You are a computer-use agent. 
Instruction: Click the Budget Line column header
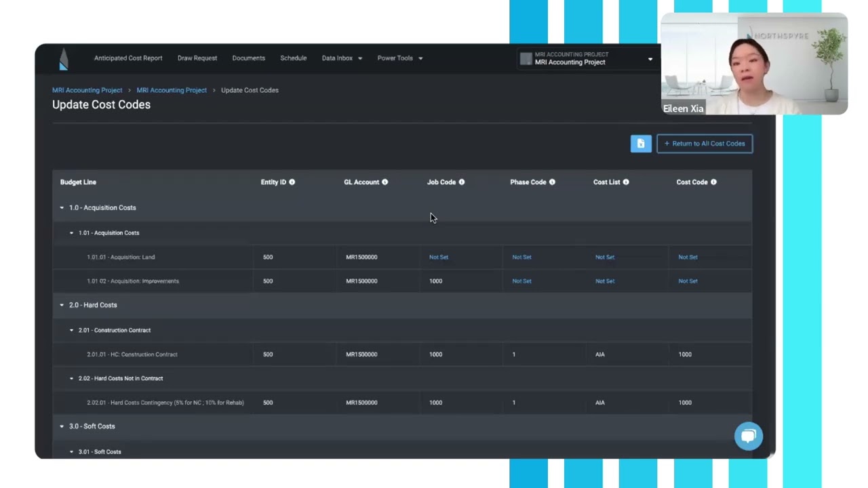(x=78, y=182)
